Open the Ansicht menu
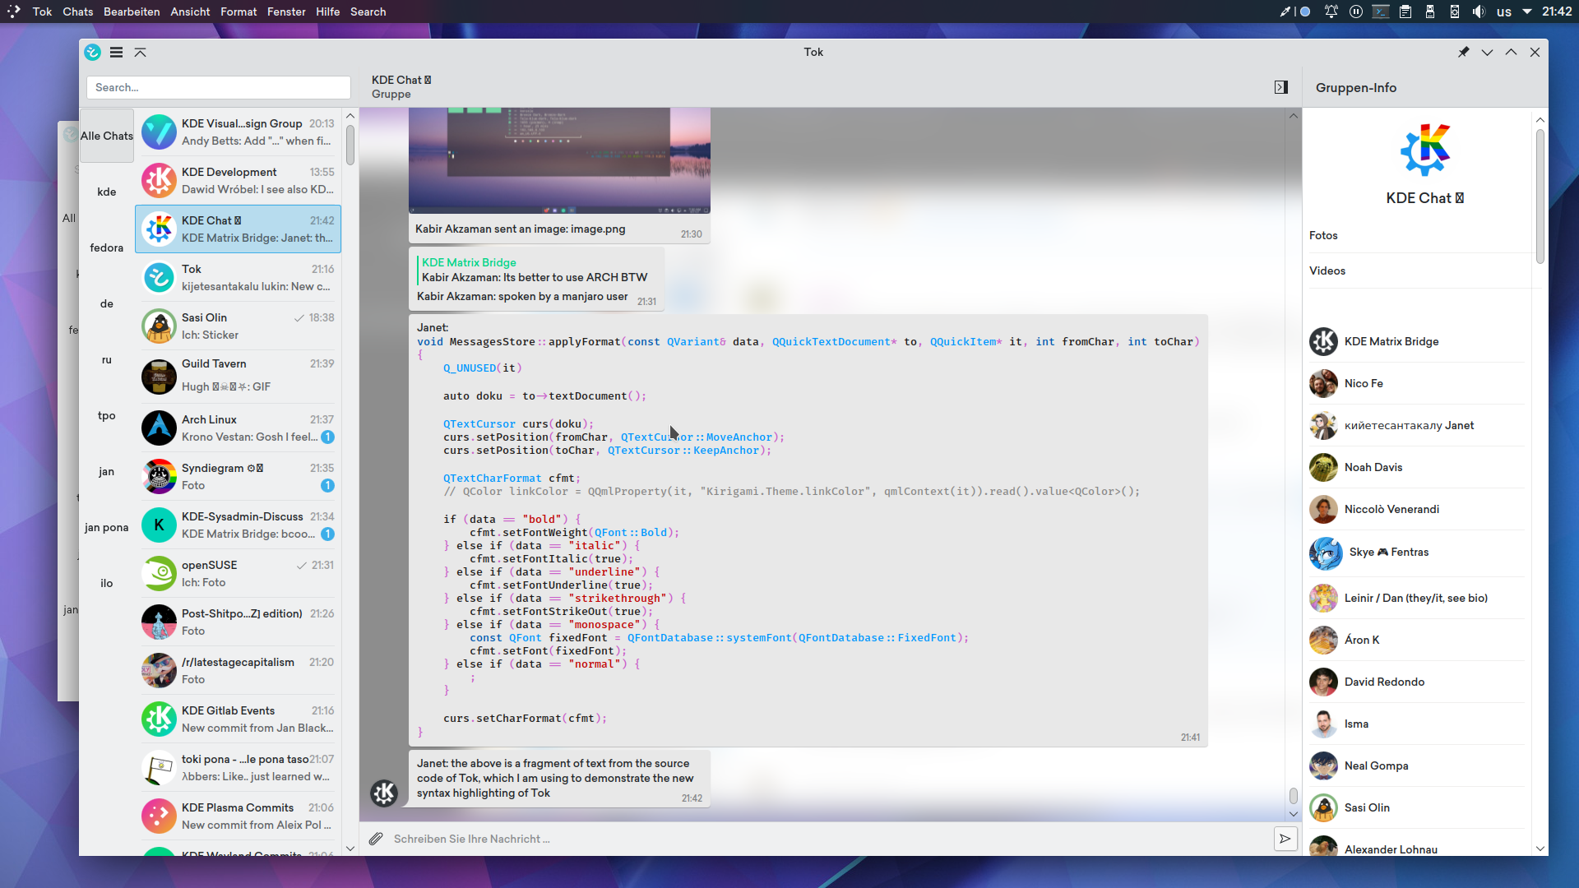This screenshot has height=888, width=1579. 190,12
